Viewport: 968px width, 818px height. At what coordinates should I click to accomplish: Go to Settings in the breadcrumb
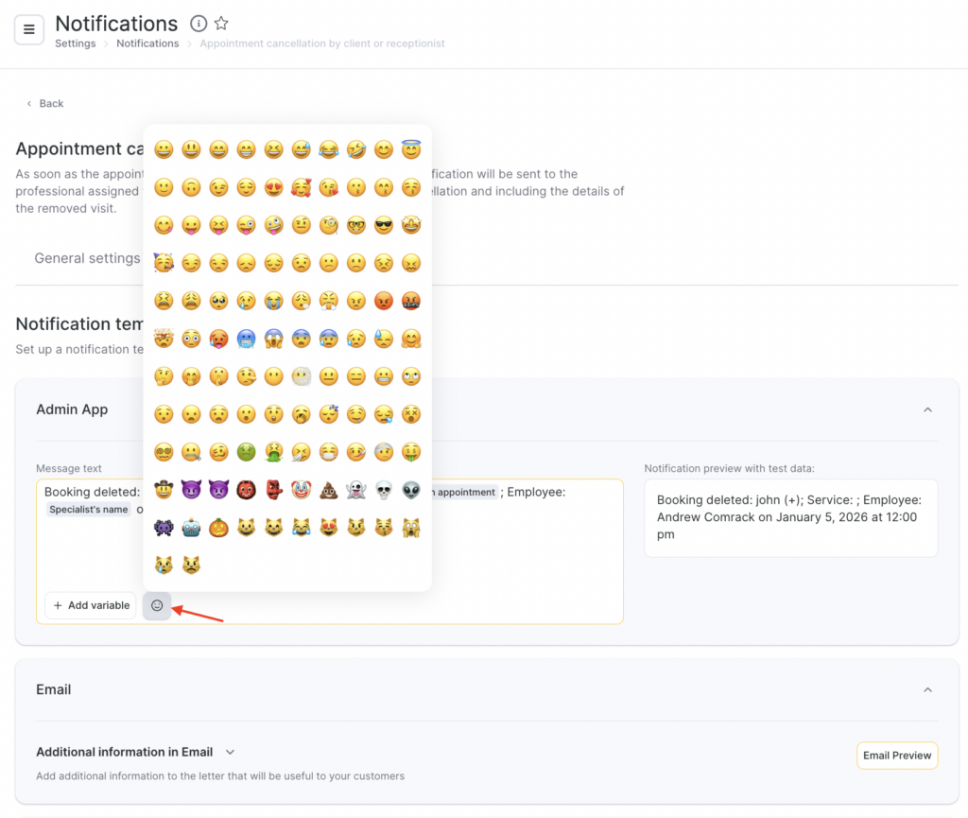(x=75, y=44)
